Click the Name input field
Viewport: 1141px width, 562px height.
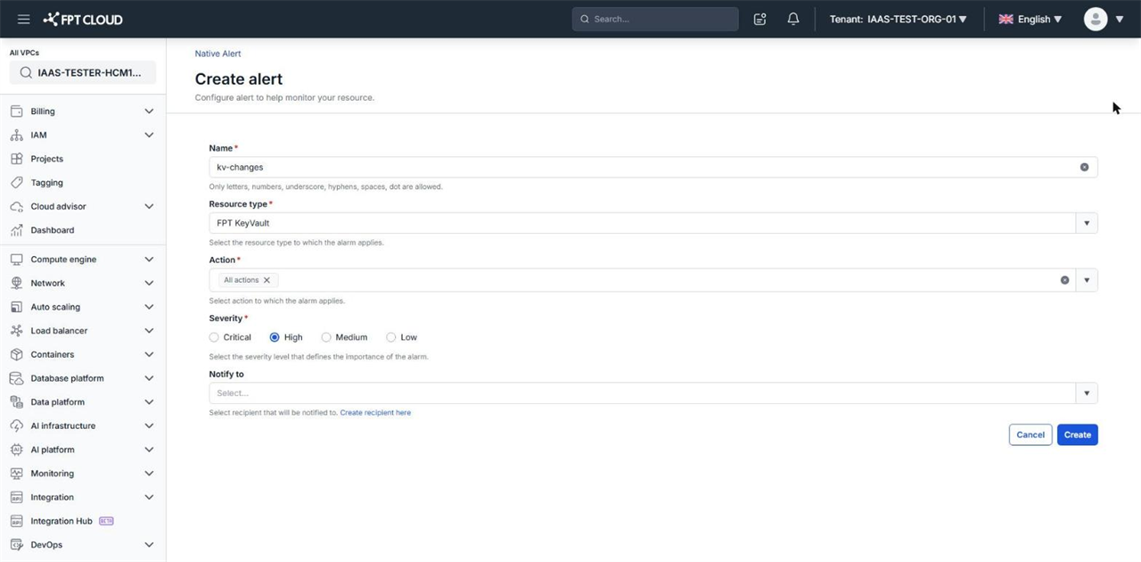coord(653,167)
